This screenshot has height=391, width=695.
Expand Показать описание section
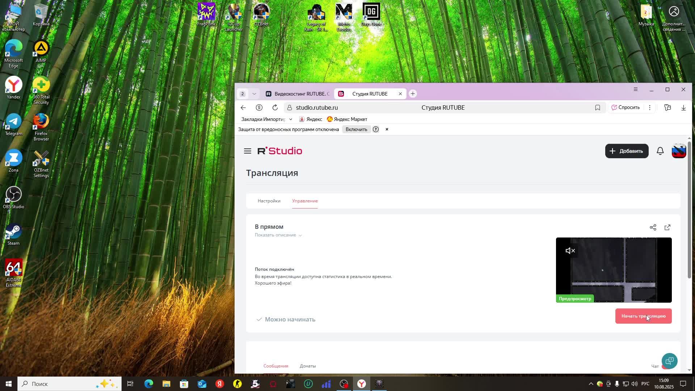coord(278,235)
